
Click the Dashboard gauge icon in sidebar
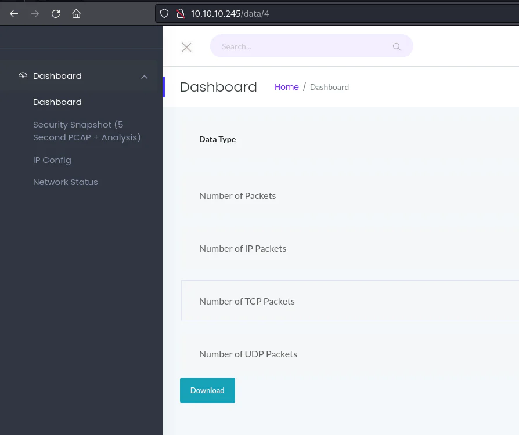point(23,75)
